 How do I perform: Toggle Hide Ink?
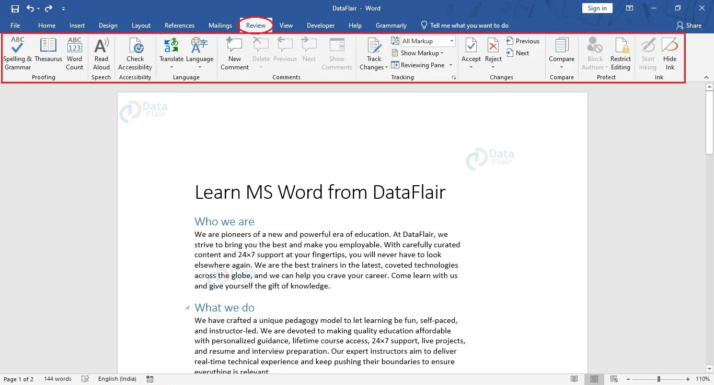tap(670, 52)
